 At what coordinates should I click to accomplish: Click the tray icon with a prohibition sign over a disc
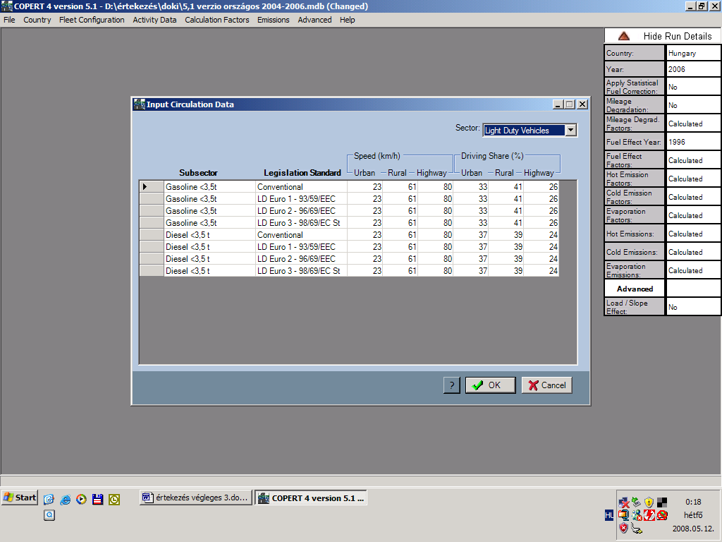click(662, 514)
